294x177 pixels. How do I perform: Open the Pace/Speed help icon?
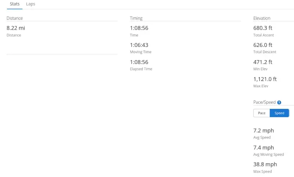(x=279, y=102)
